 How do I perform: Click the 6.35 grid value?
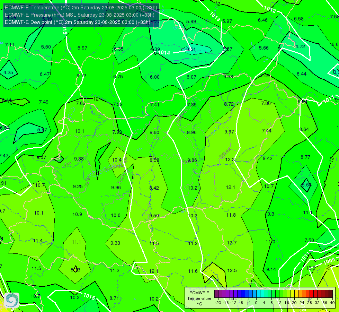pyautogui.click(x=119, y=49)
